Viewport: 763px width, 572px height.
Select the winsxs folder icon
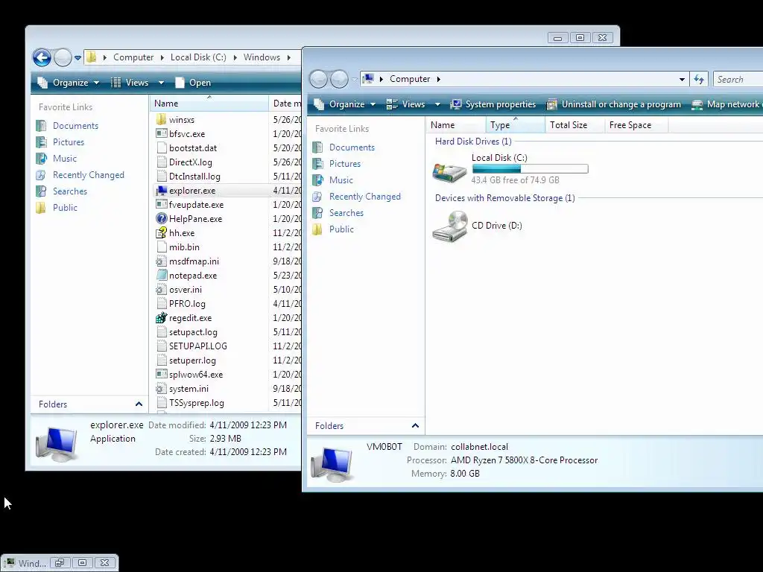(161, 120)
